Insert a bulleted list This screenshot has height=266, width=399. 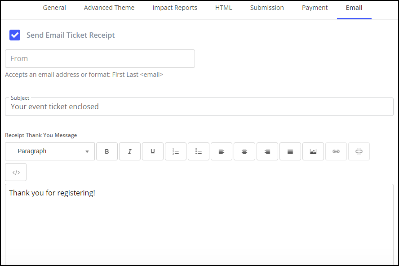(199, 151)
